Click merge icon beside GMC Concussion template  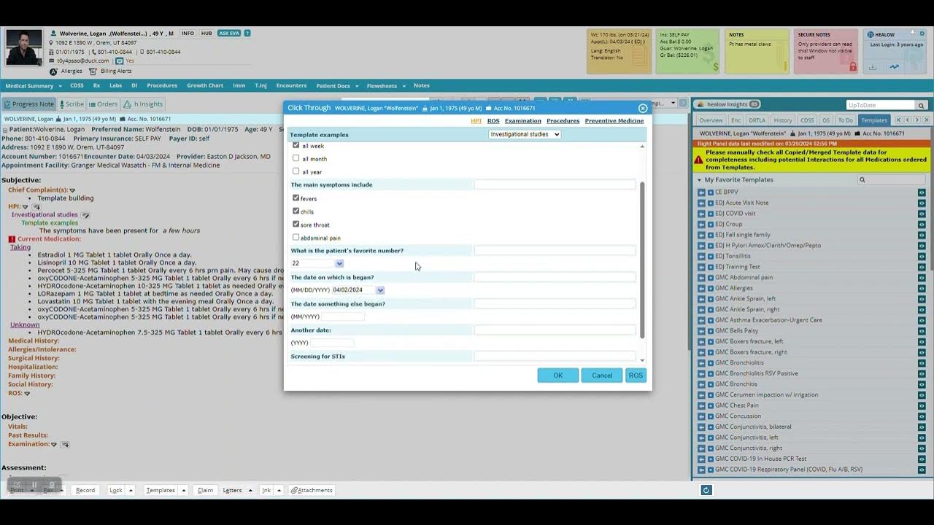coord(701,416)
